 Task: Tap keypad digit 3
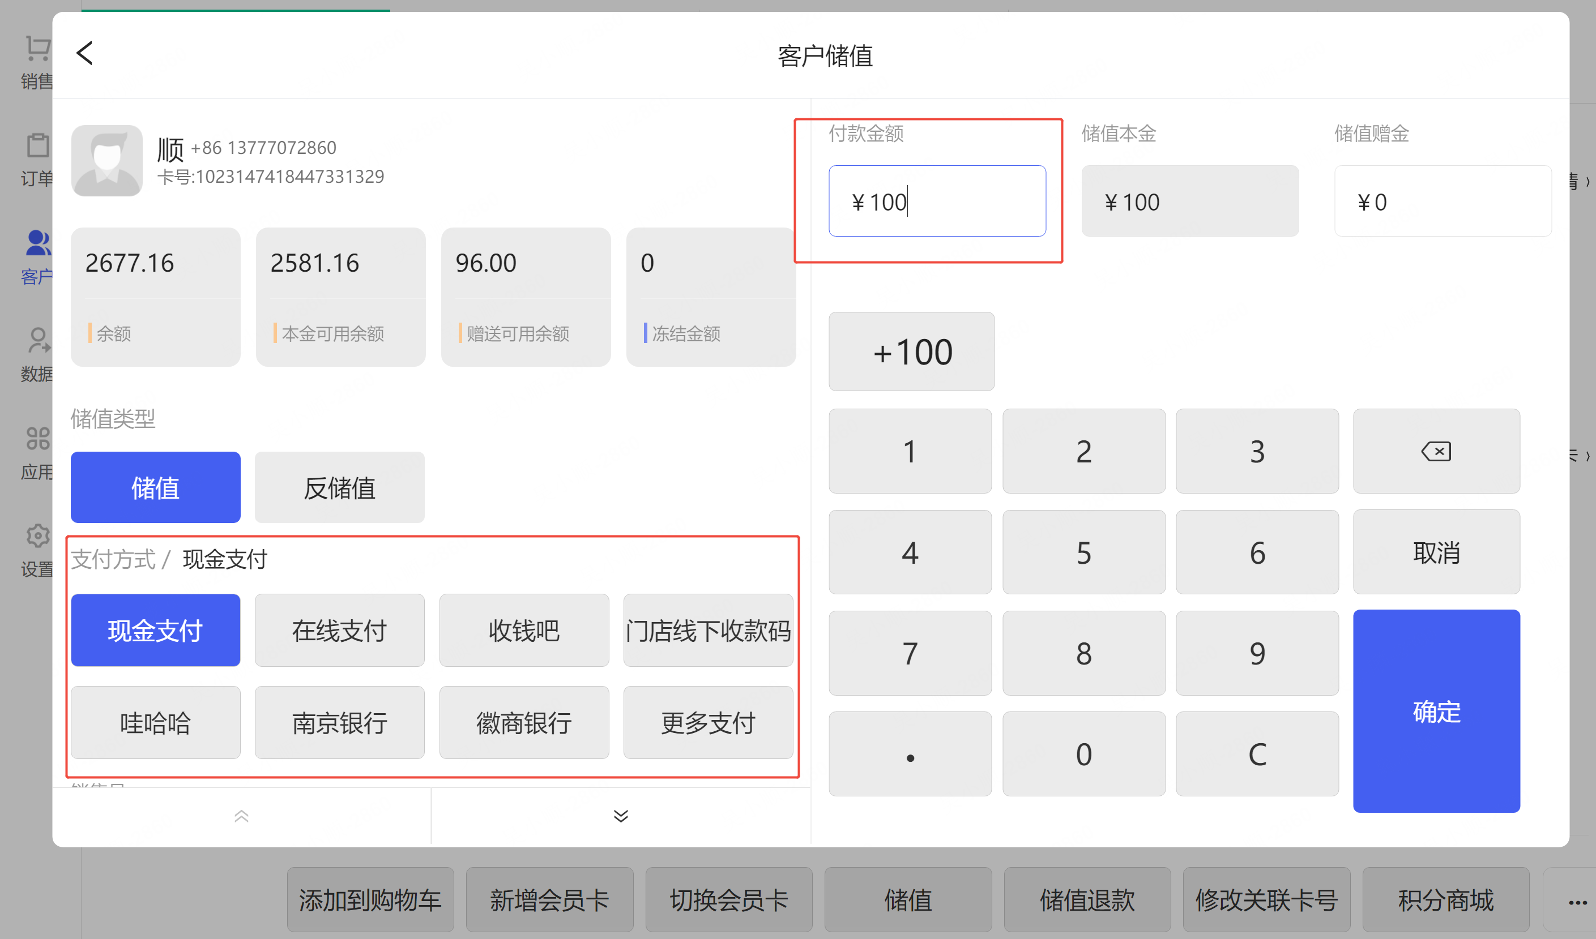1257,451
